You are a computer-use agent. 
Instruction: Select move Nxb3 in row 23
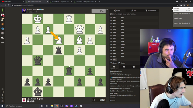(123, 44)
